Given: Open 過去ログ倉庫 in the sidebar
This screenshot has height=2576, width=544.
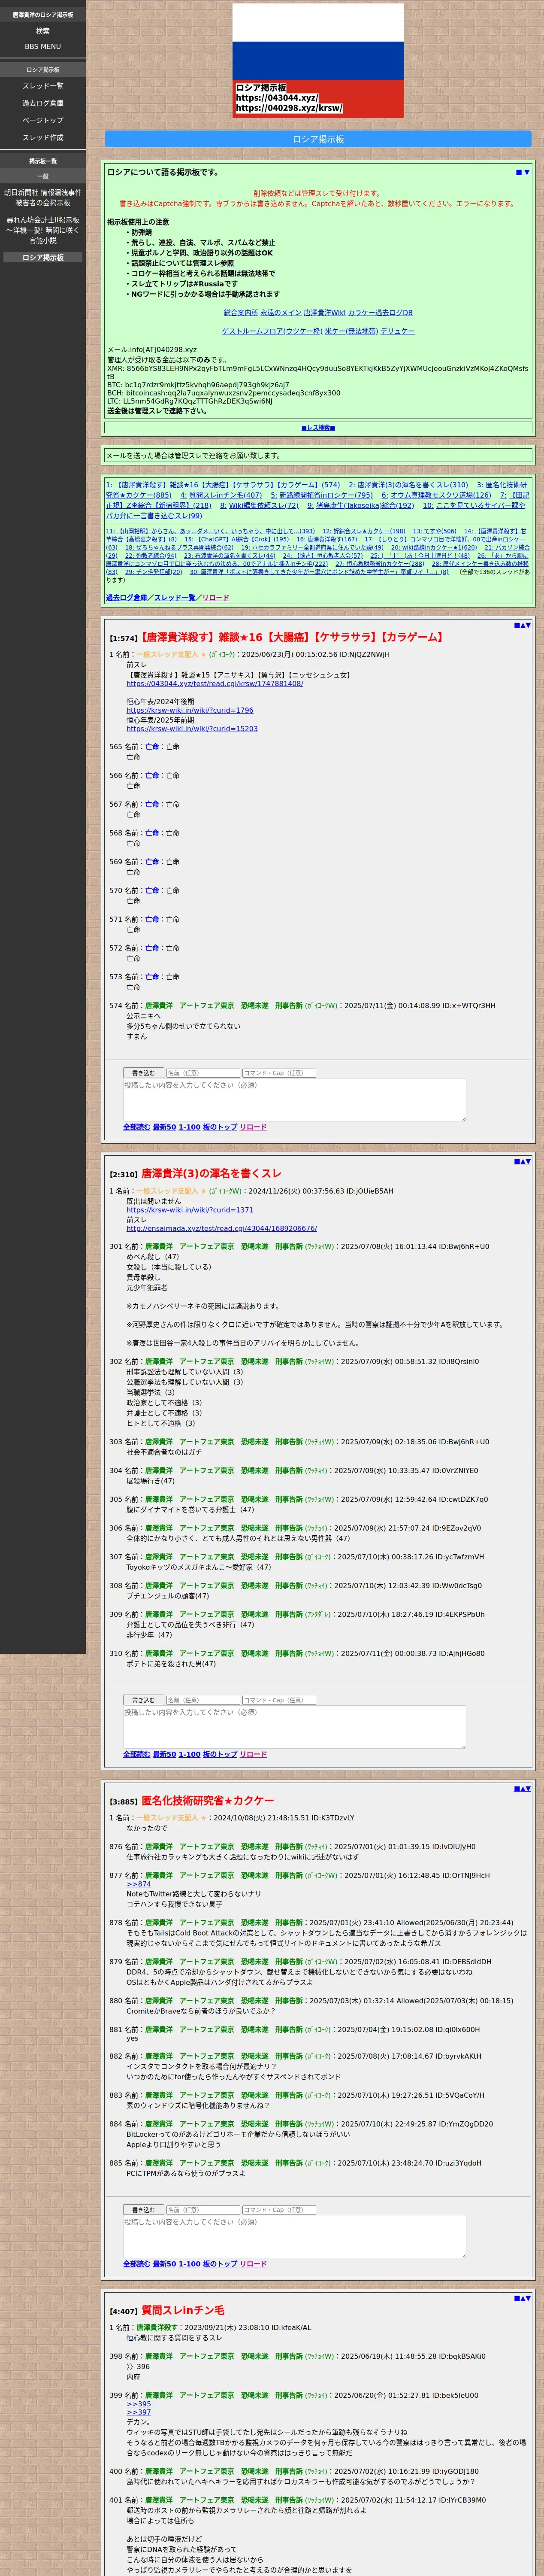Looking at the screenshot, I should [x=43, y=103].
